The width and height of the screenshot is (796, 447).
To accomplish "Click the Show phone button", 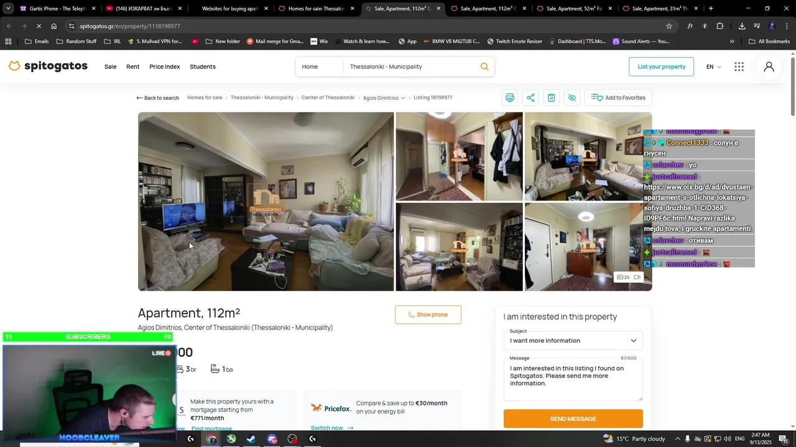I will (x=428, y=315).
